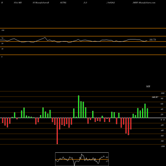Click the -40 label on the MR axis
Viewport: 166px width, 166px height.
162,130
